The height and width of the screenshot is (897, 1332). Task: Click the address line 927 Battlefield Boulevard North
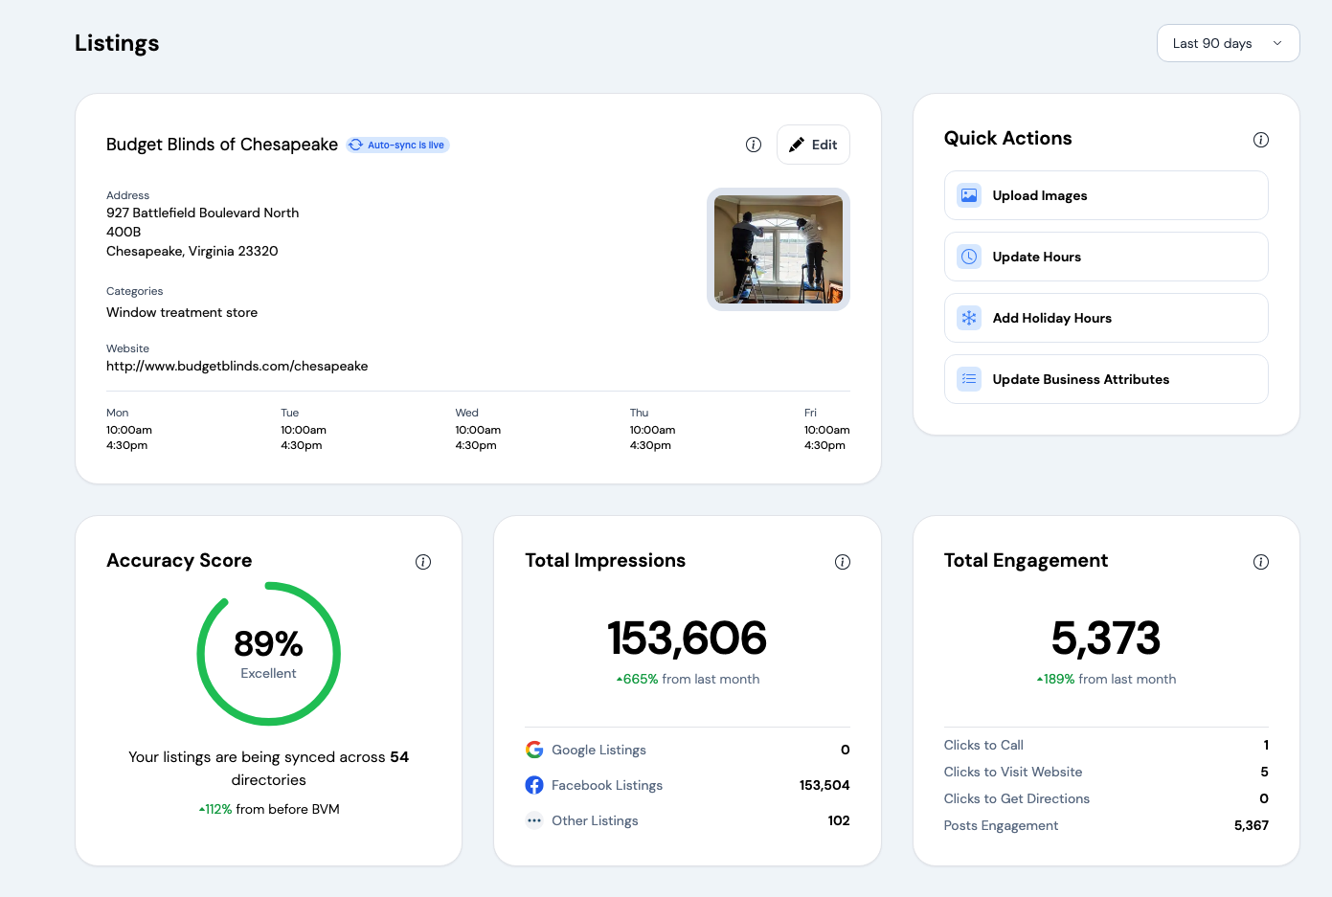(x=202, y=213)
